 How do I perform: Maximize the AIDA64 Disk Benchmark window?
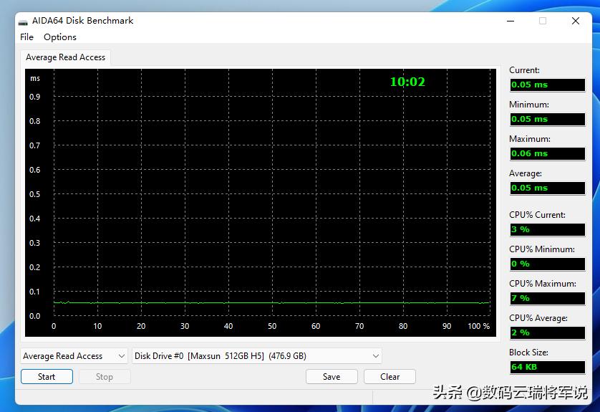pyautogui.click(x=543, y=21)
